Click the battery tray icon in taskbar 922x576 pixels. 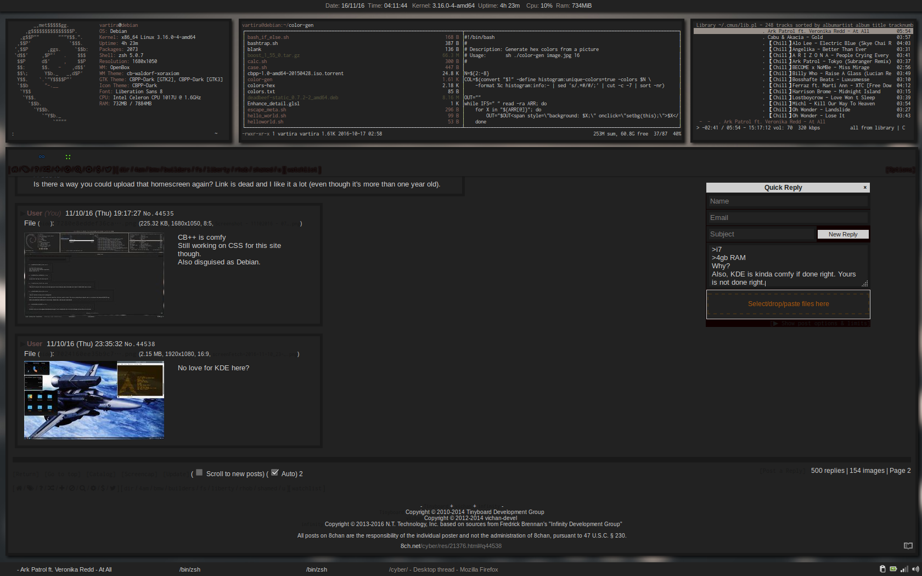893,569
